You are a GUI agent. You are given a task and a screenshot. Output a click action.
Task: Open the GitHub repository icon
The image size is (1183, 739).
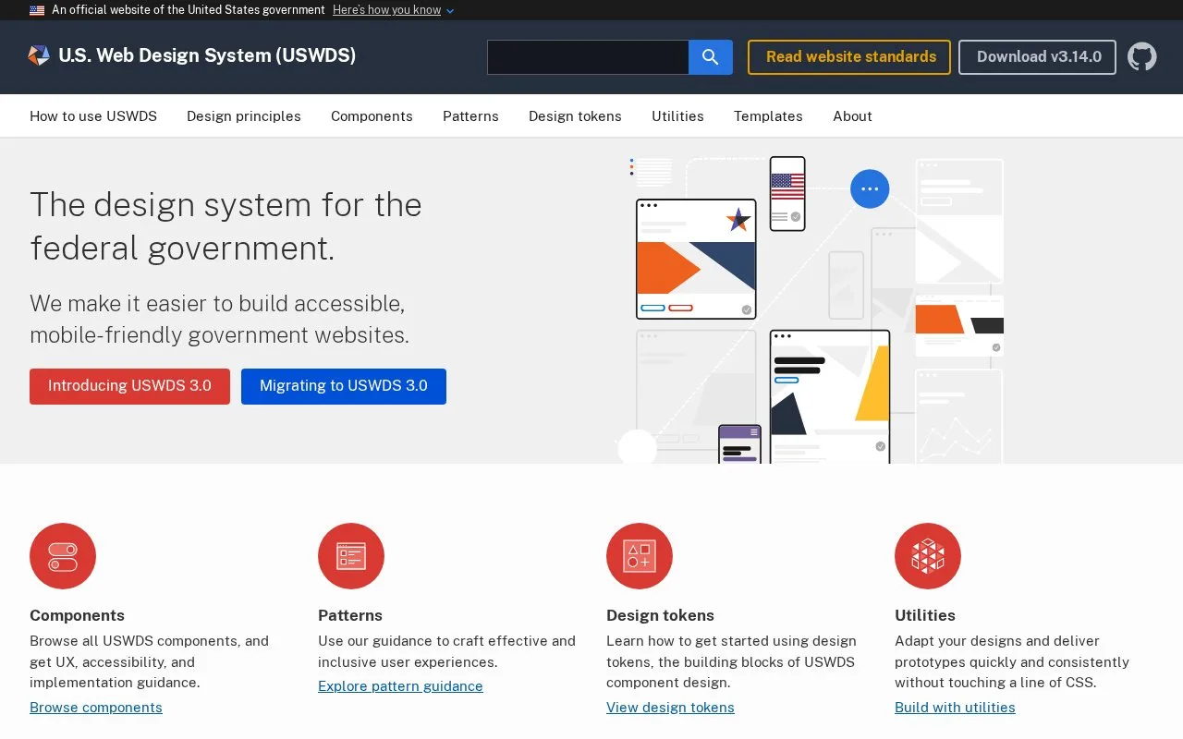point(1142,56)
